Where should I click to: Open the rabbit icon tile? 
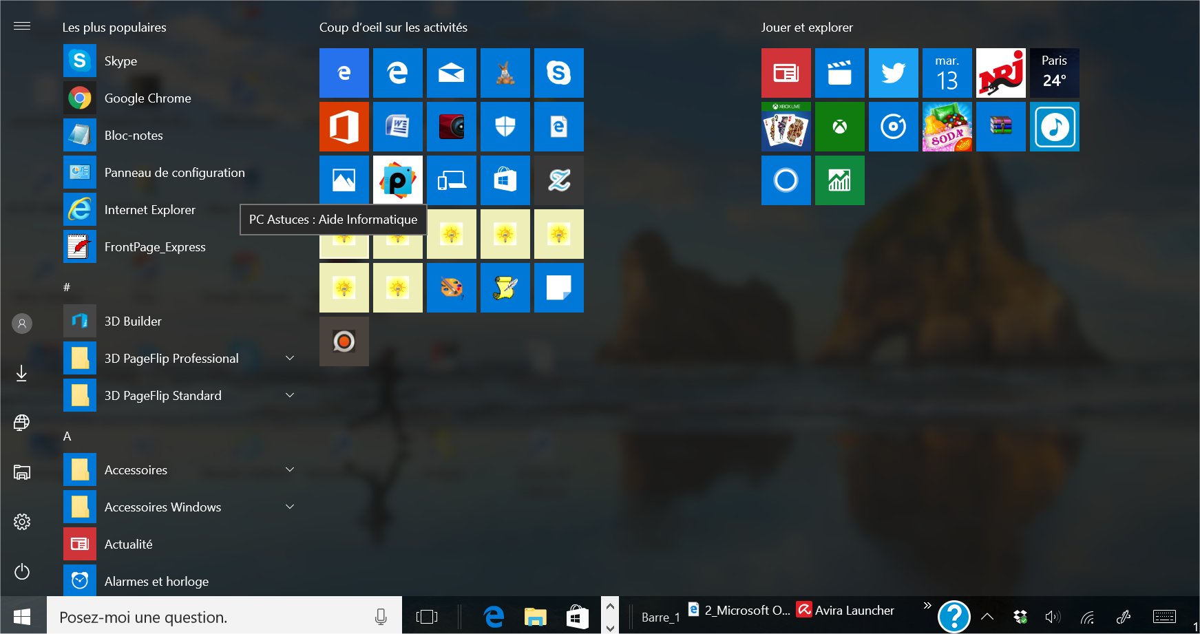click(x=505, y=73)
